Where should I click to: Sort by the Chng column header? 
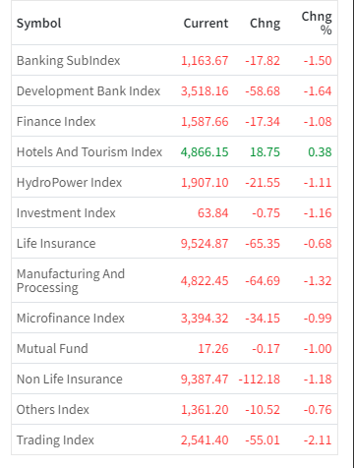265,24
